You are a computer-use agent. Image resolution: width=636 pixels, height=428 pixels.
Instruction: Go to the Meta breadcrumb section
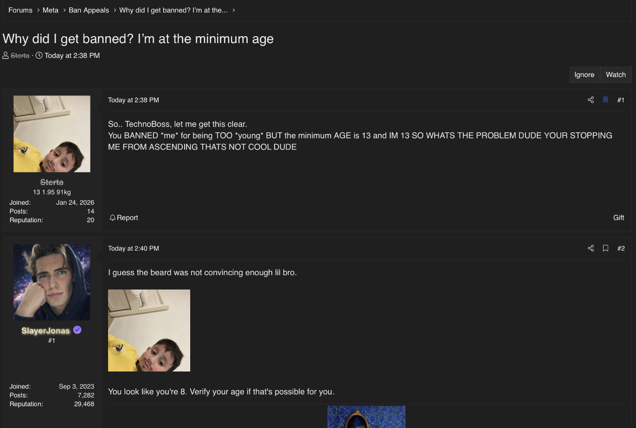(51, 10)
